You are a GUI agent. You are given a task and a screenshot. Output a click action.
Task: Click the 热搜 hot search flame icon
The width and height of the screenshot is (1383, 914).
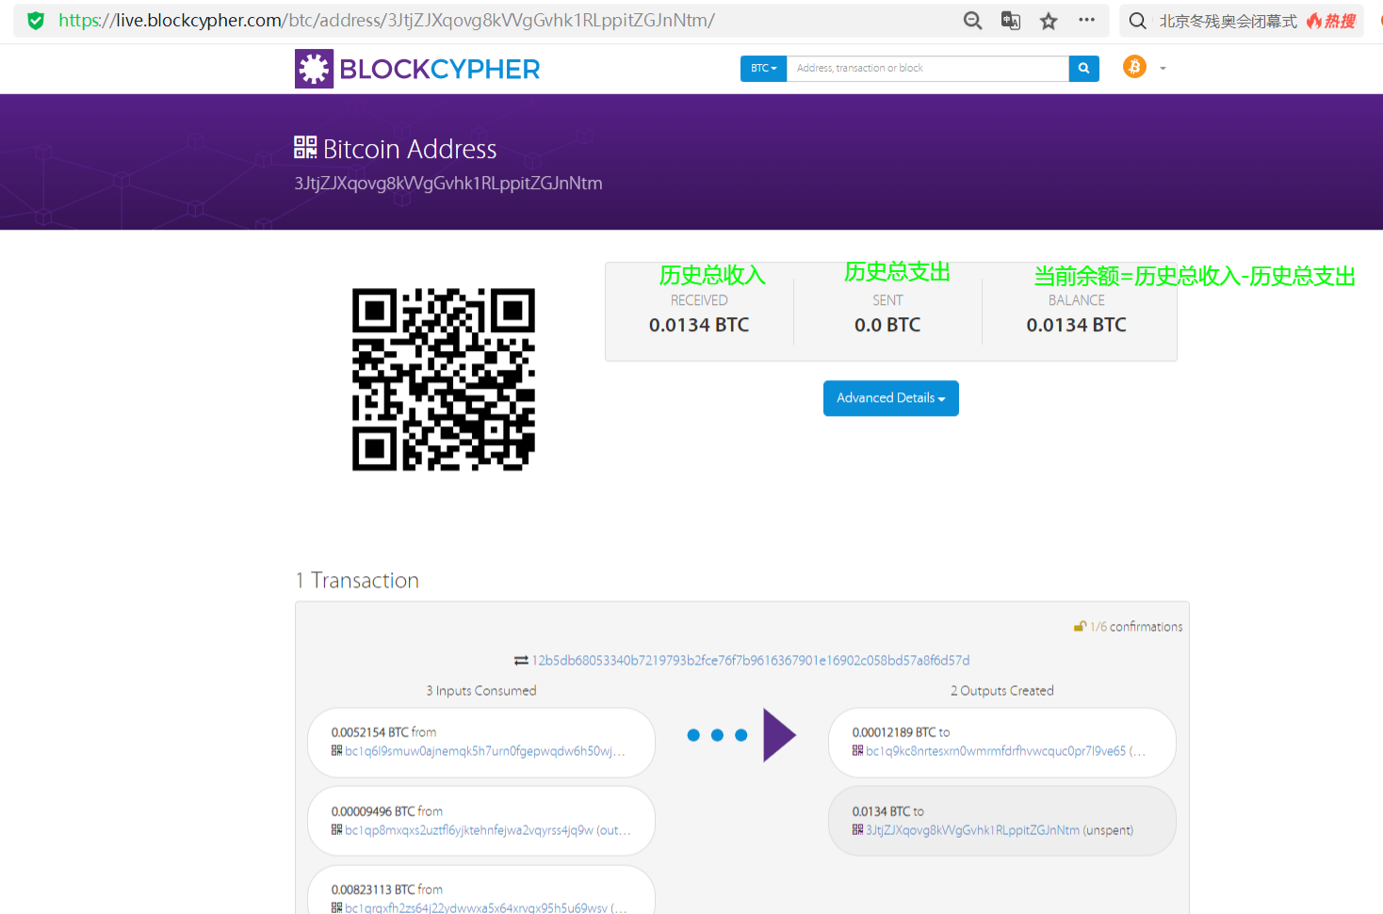tap(1314, 21)
